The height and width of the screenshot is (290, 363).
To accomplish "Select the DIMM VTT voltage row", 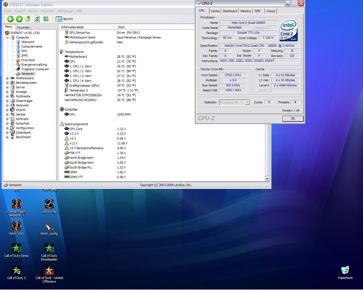I will coord(95,177).
